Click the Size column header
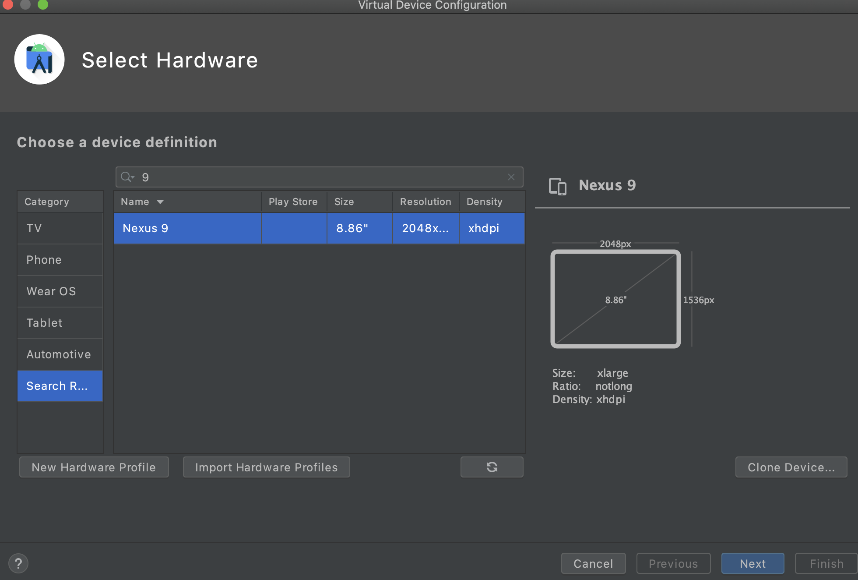858x580 pixels. point(359,202)
